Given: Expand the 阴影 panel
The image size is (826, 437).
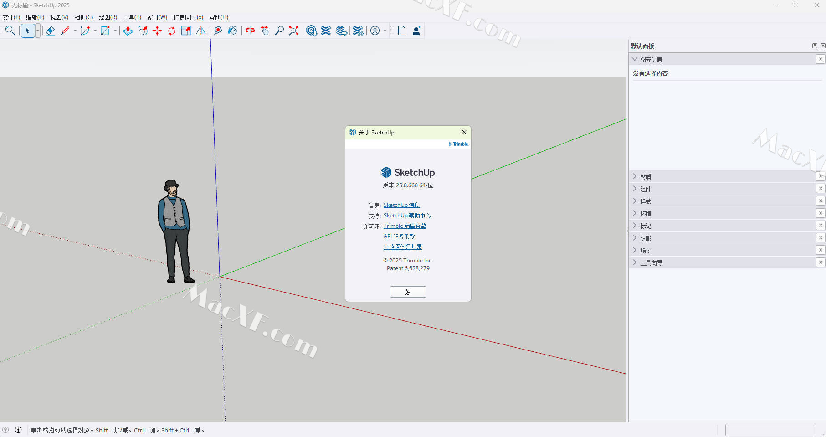Looking at the screenshot, I should tap(635, 238).
